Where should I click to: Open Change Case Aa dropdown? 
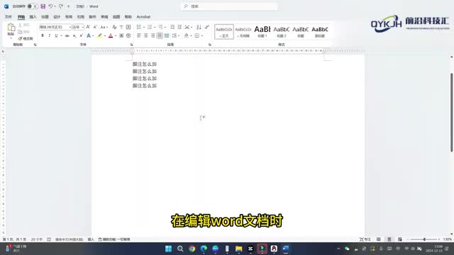click(x=104, y=27)
